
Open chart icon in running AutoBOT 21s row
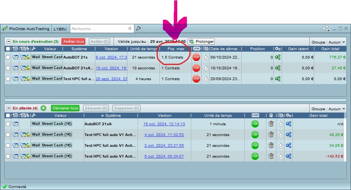click(x=15, y=57)
